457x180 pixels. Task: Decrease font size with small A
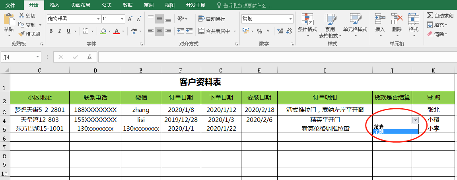pyautogui.click(x=139, y=19)
